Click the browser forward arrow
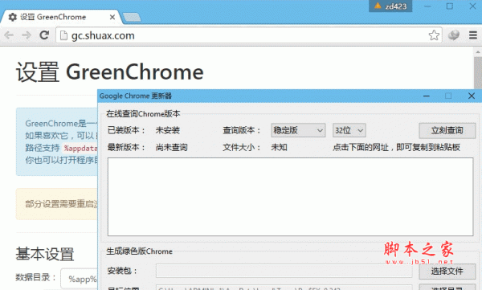The image size is (482, 290). click(27, 35)
